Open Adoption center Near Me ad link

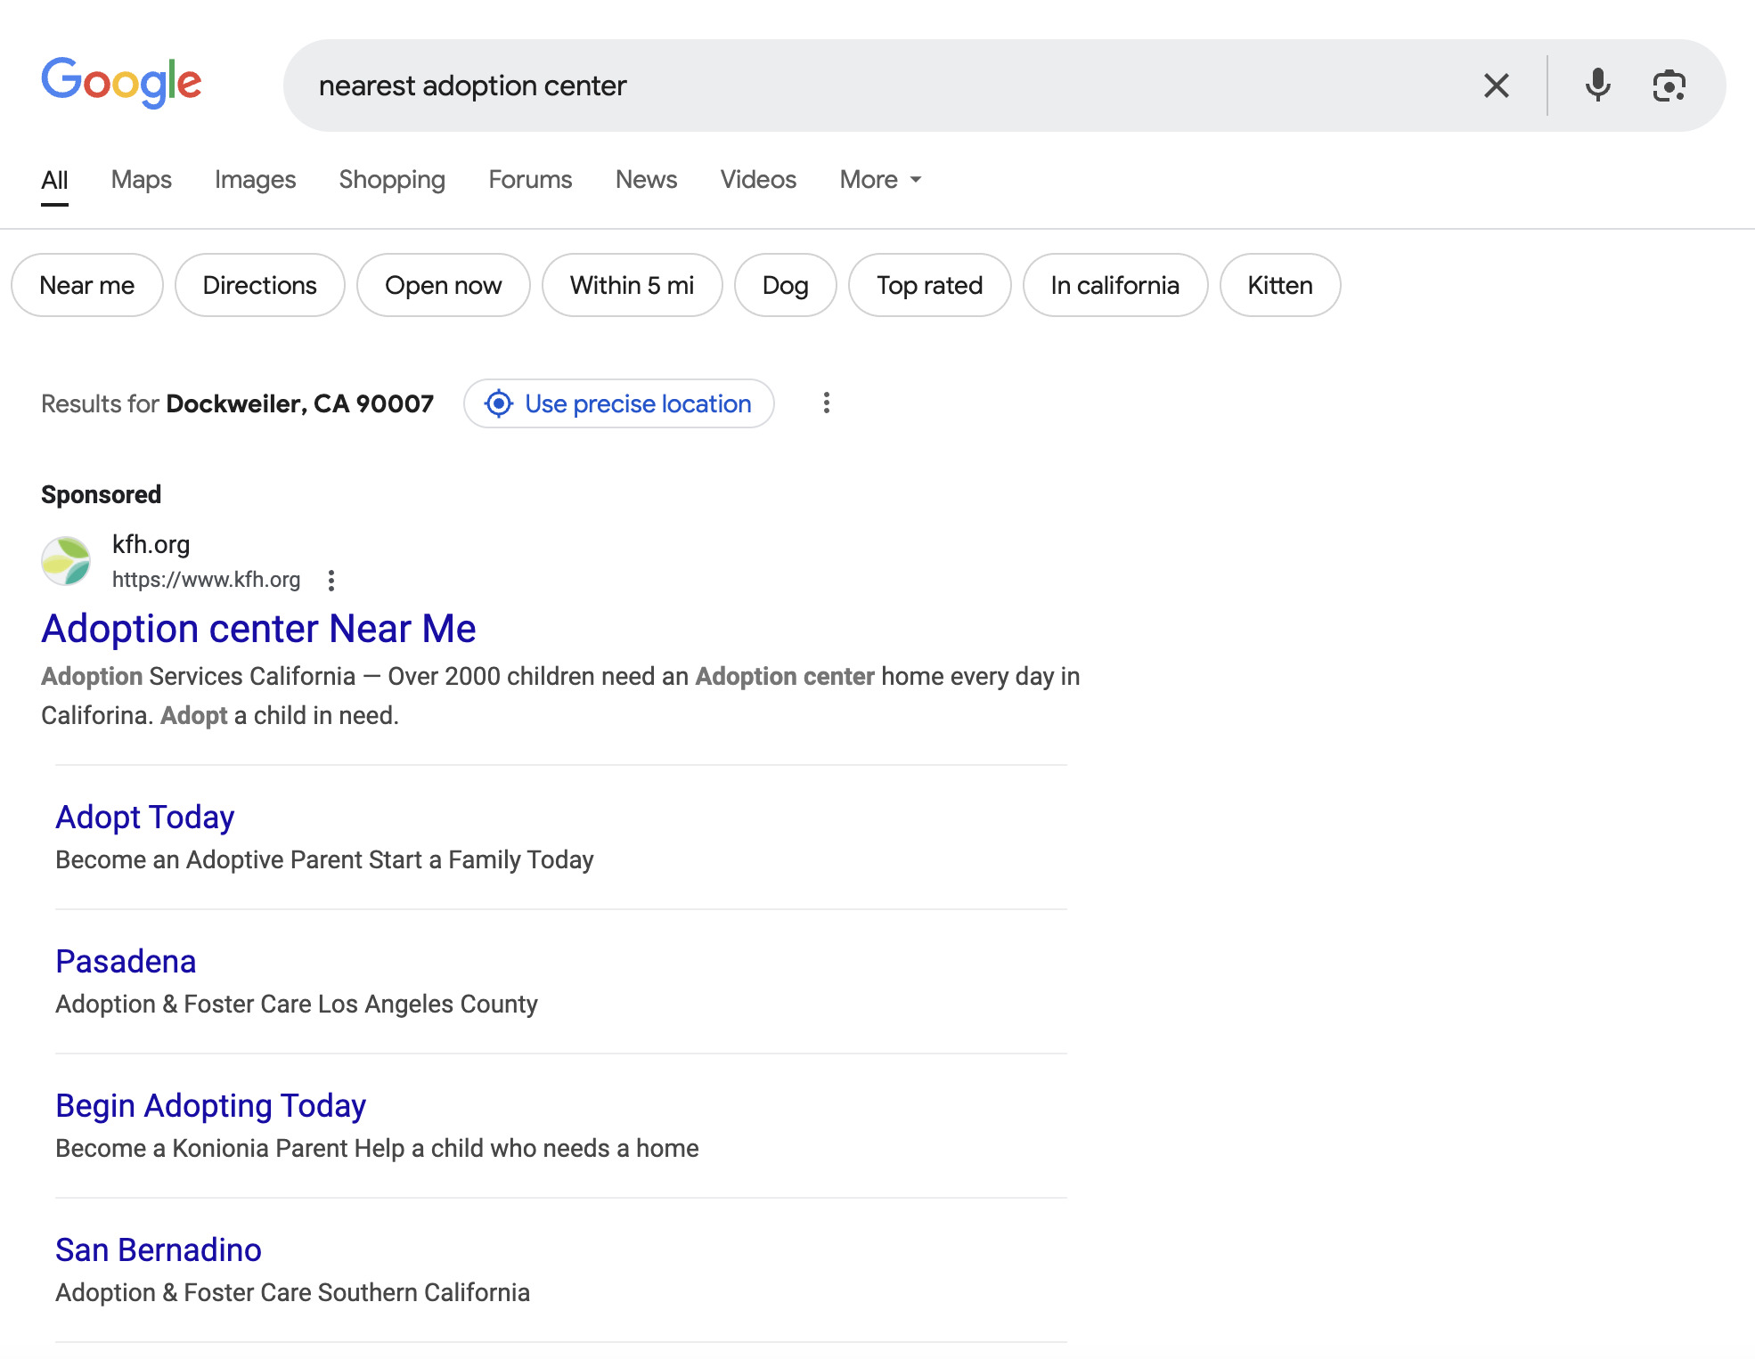pyautogui.click(x=258, y=629)
